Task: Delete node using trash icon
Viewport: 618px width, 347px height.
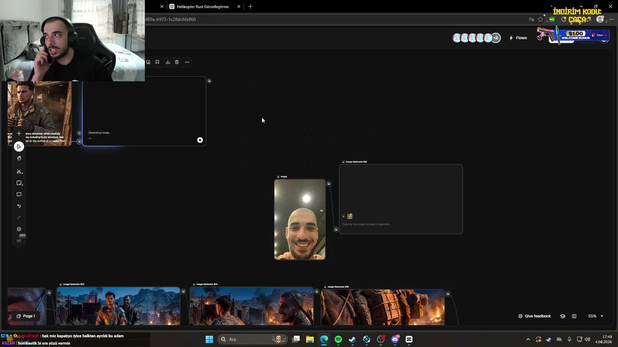Action: 177,62
